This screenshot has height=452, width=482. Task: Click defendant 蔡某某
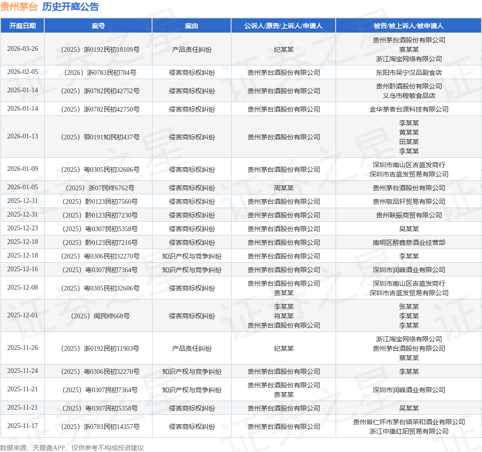click(409, 358)
